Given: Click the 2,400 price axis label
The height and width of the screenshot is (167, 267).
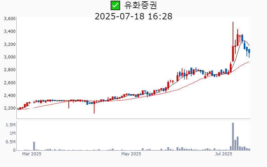Looking at the screenshot, I should coord(10,96).
